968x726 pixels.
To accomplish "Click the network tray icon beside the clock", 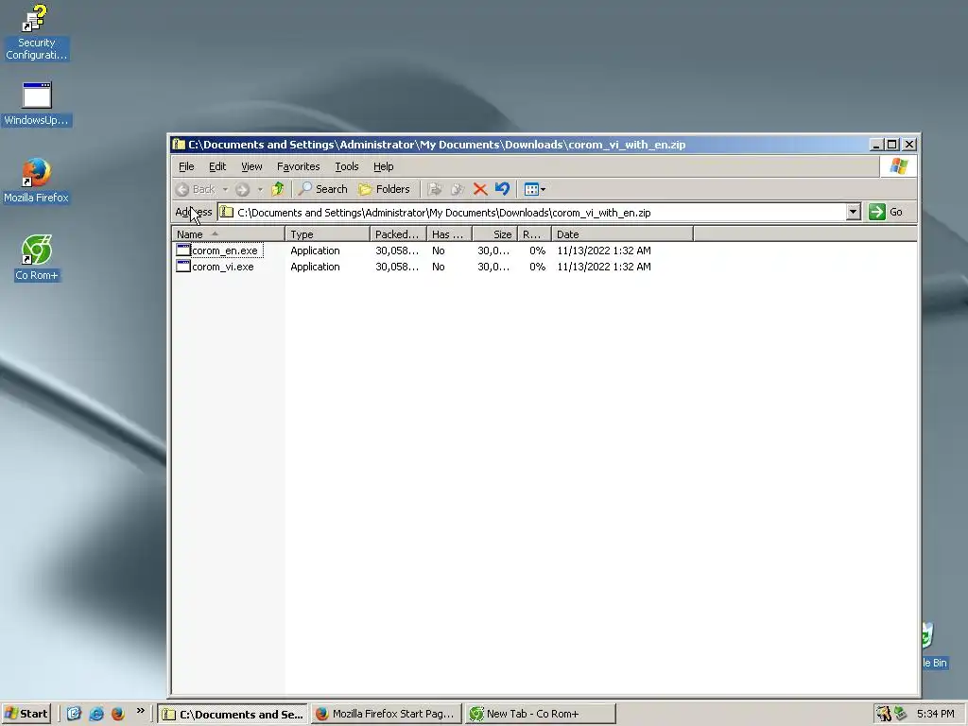I will [x=901, y=714].
